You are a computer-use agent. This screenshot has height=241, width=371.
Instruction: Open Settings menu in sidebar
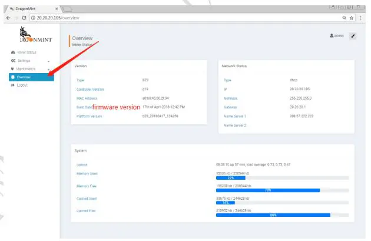coord(24,61)
